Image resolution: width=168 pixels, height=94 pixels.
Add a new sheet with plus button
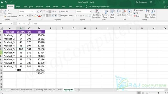78,90
